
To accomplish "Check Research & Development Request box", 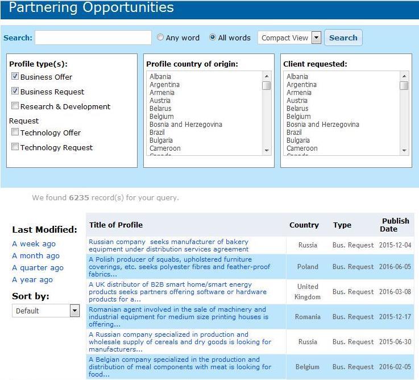I will tap(15, 106).
